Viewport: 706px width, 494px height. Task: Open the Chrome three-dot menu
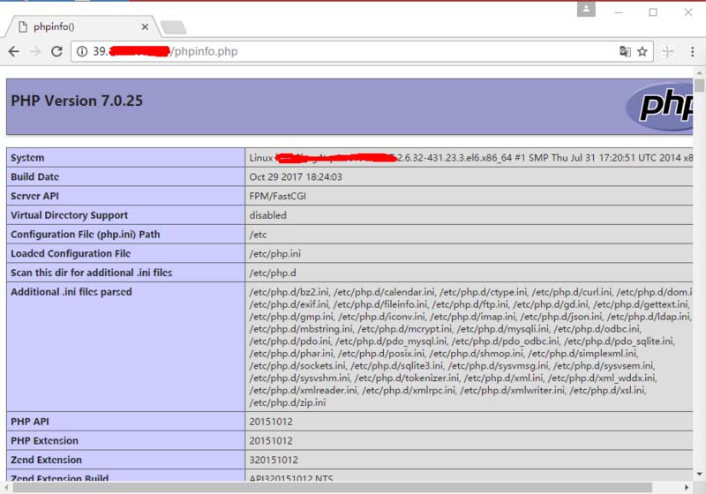tap(692, 51)
